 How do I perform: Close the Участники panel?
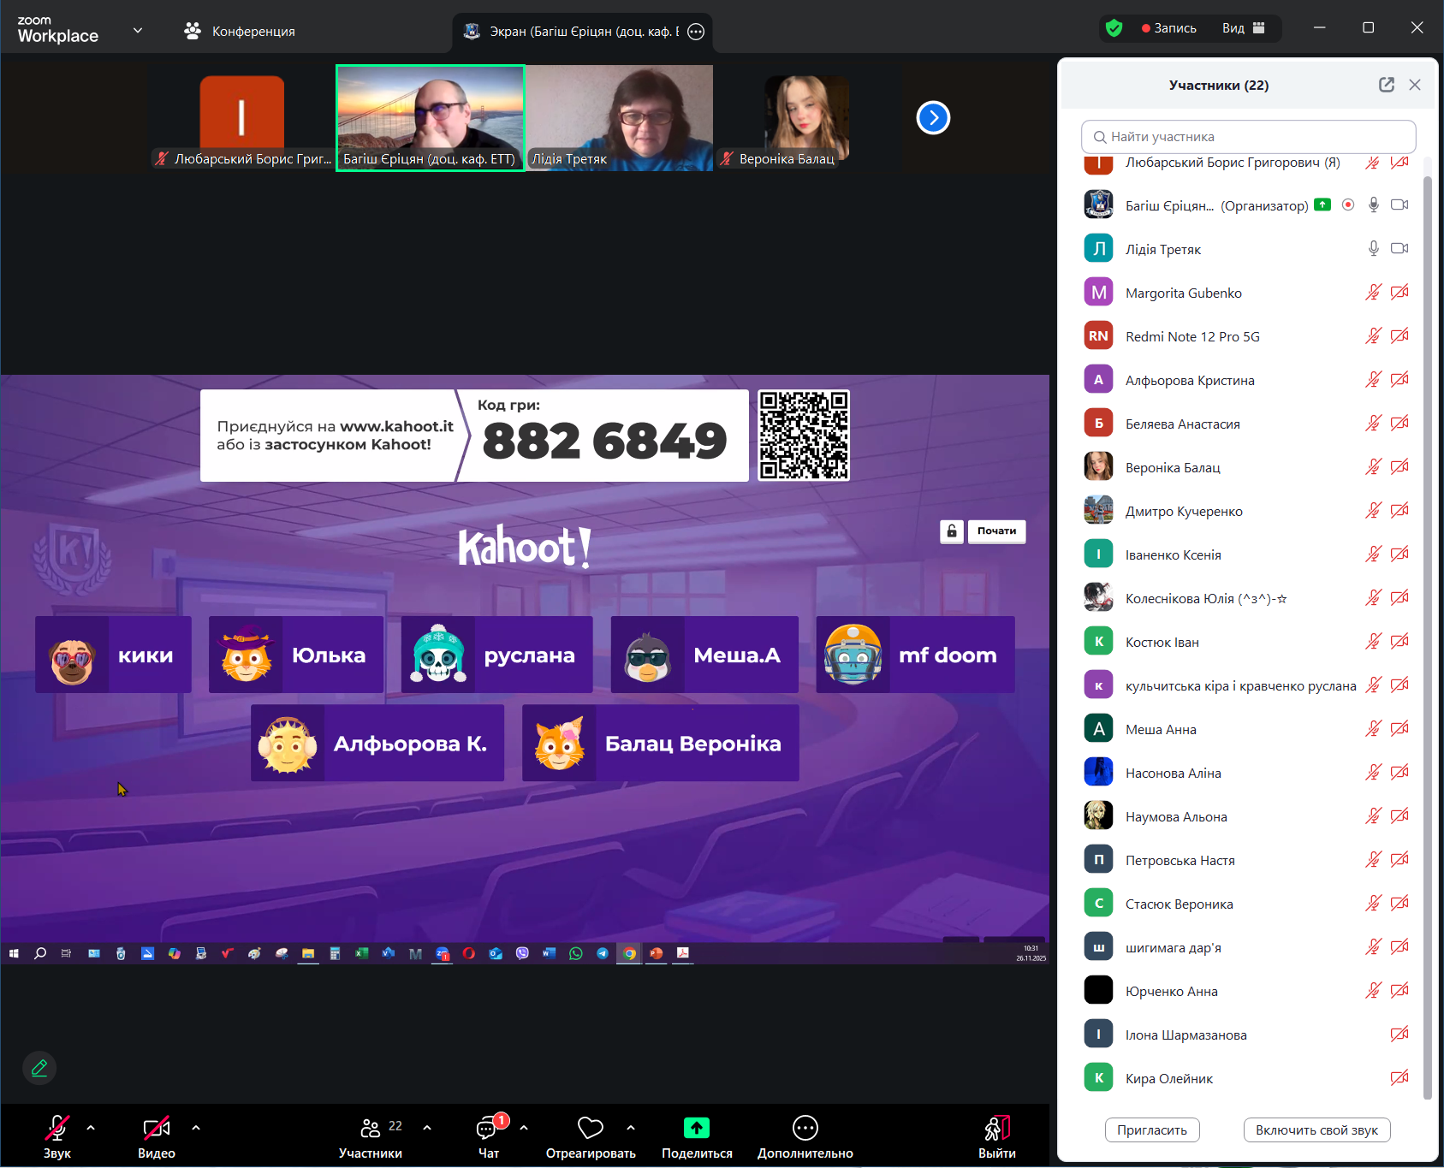1415,85
